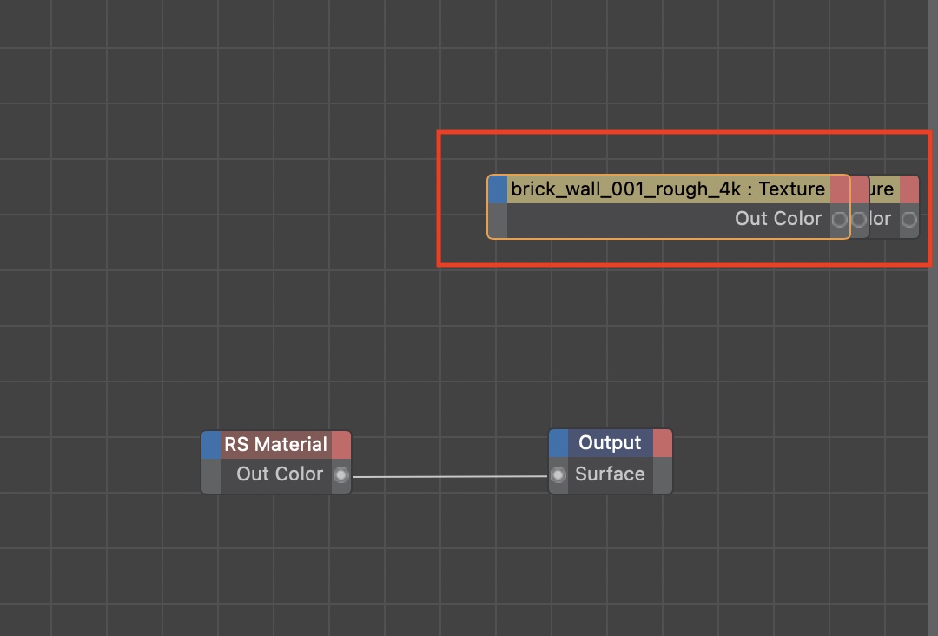
Task: Select the RS Material node title
Action: point(275,445)
